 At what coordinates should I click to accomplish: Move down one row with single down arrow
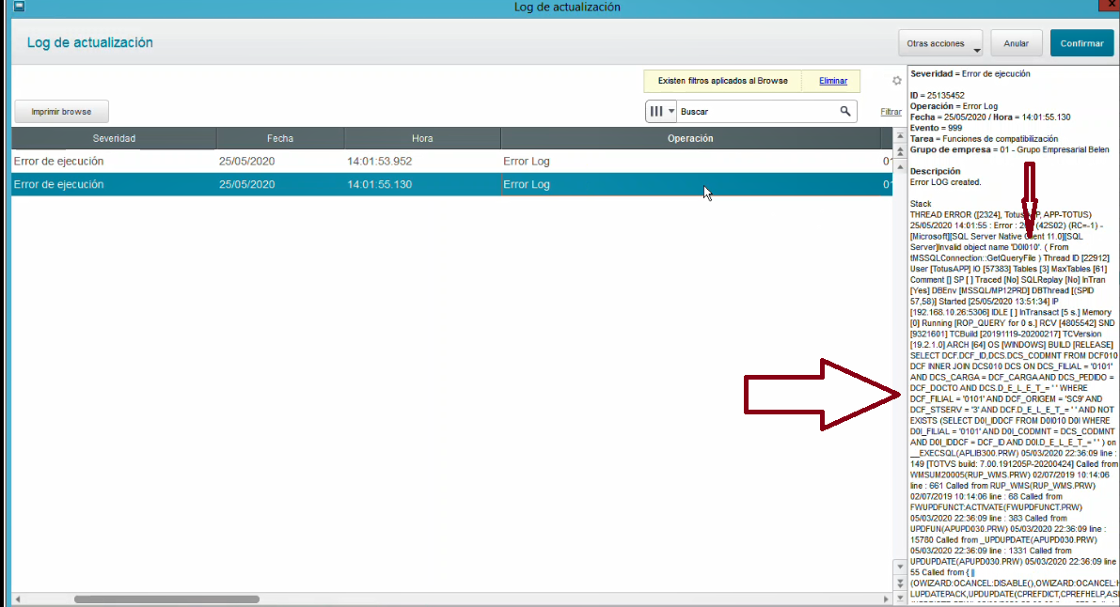(900, 567)
